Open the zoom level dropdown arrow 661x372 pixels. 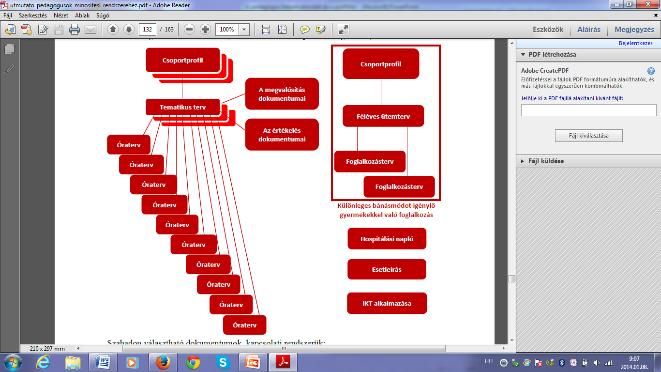[x=244, y=30]
